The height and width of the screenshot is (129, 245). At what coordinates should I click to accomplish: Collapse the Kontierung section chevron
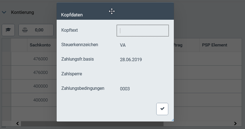tap(4, 12)
